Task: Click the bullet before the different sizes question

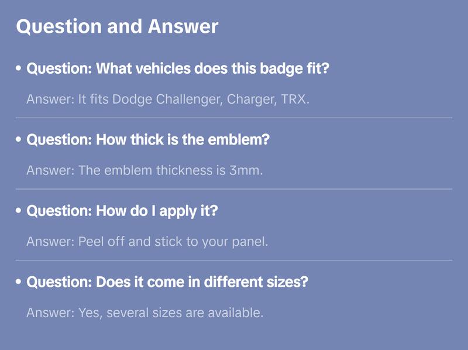Action: (x=19, y=282)
